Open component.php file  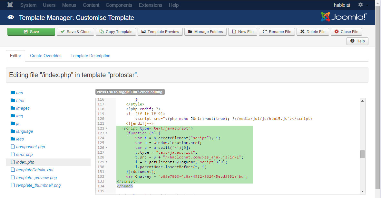pyautogui.click(x=28, y=147)
